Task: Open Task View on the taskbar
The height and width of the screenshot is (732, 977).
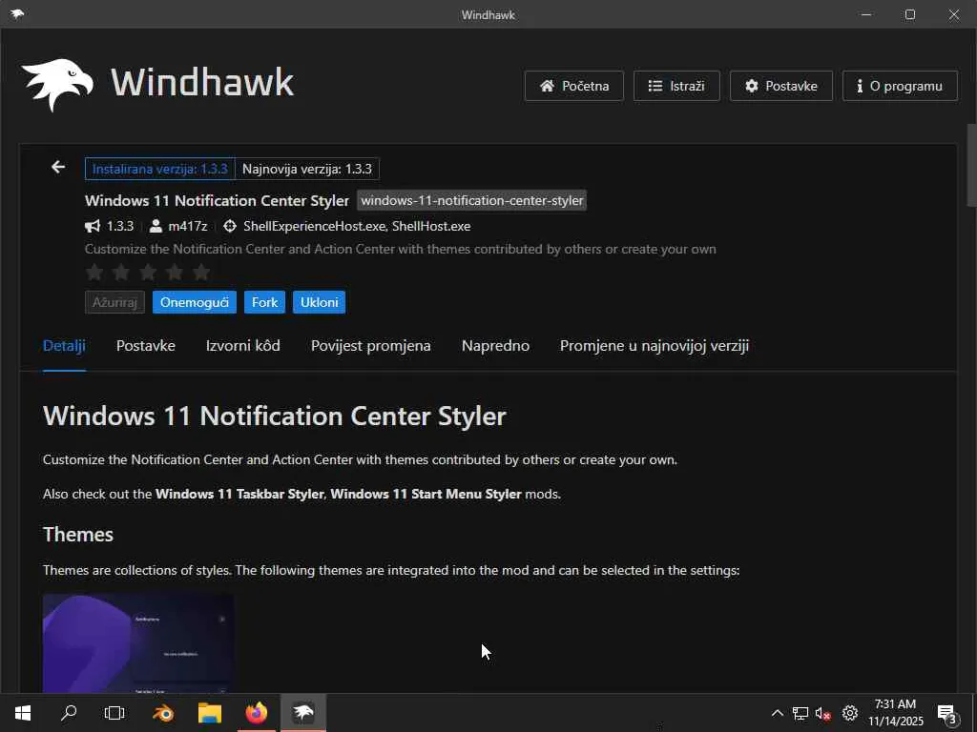Action: click(114, 713)
